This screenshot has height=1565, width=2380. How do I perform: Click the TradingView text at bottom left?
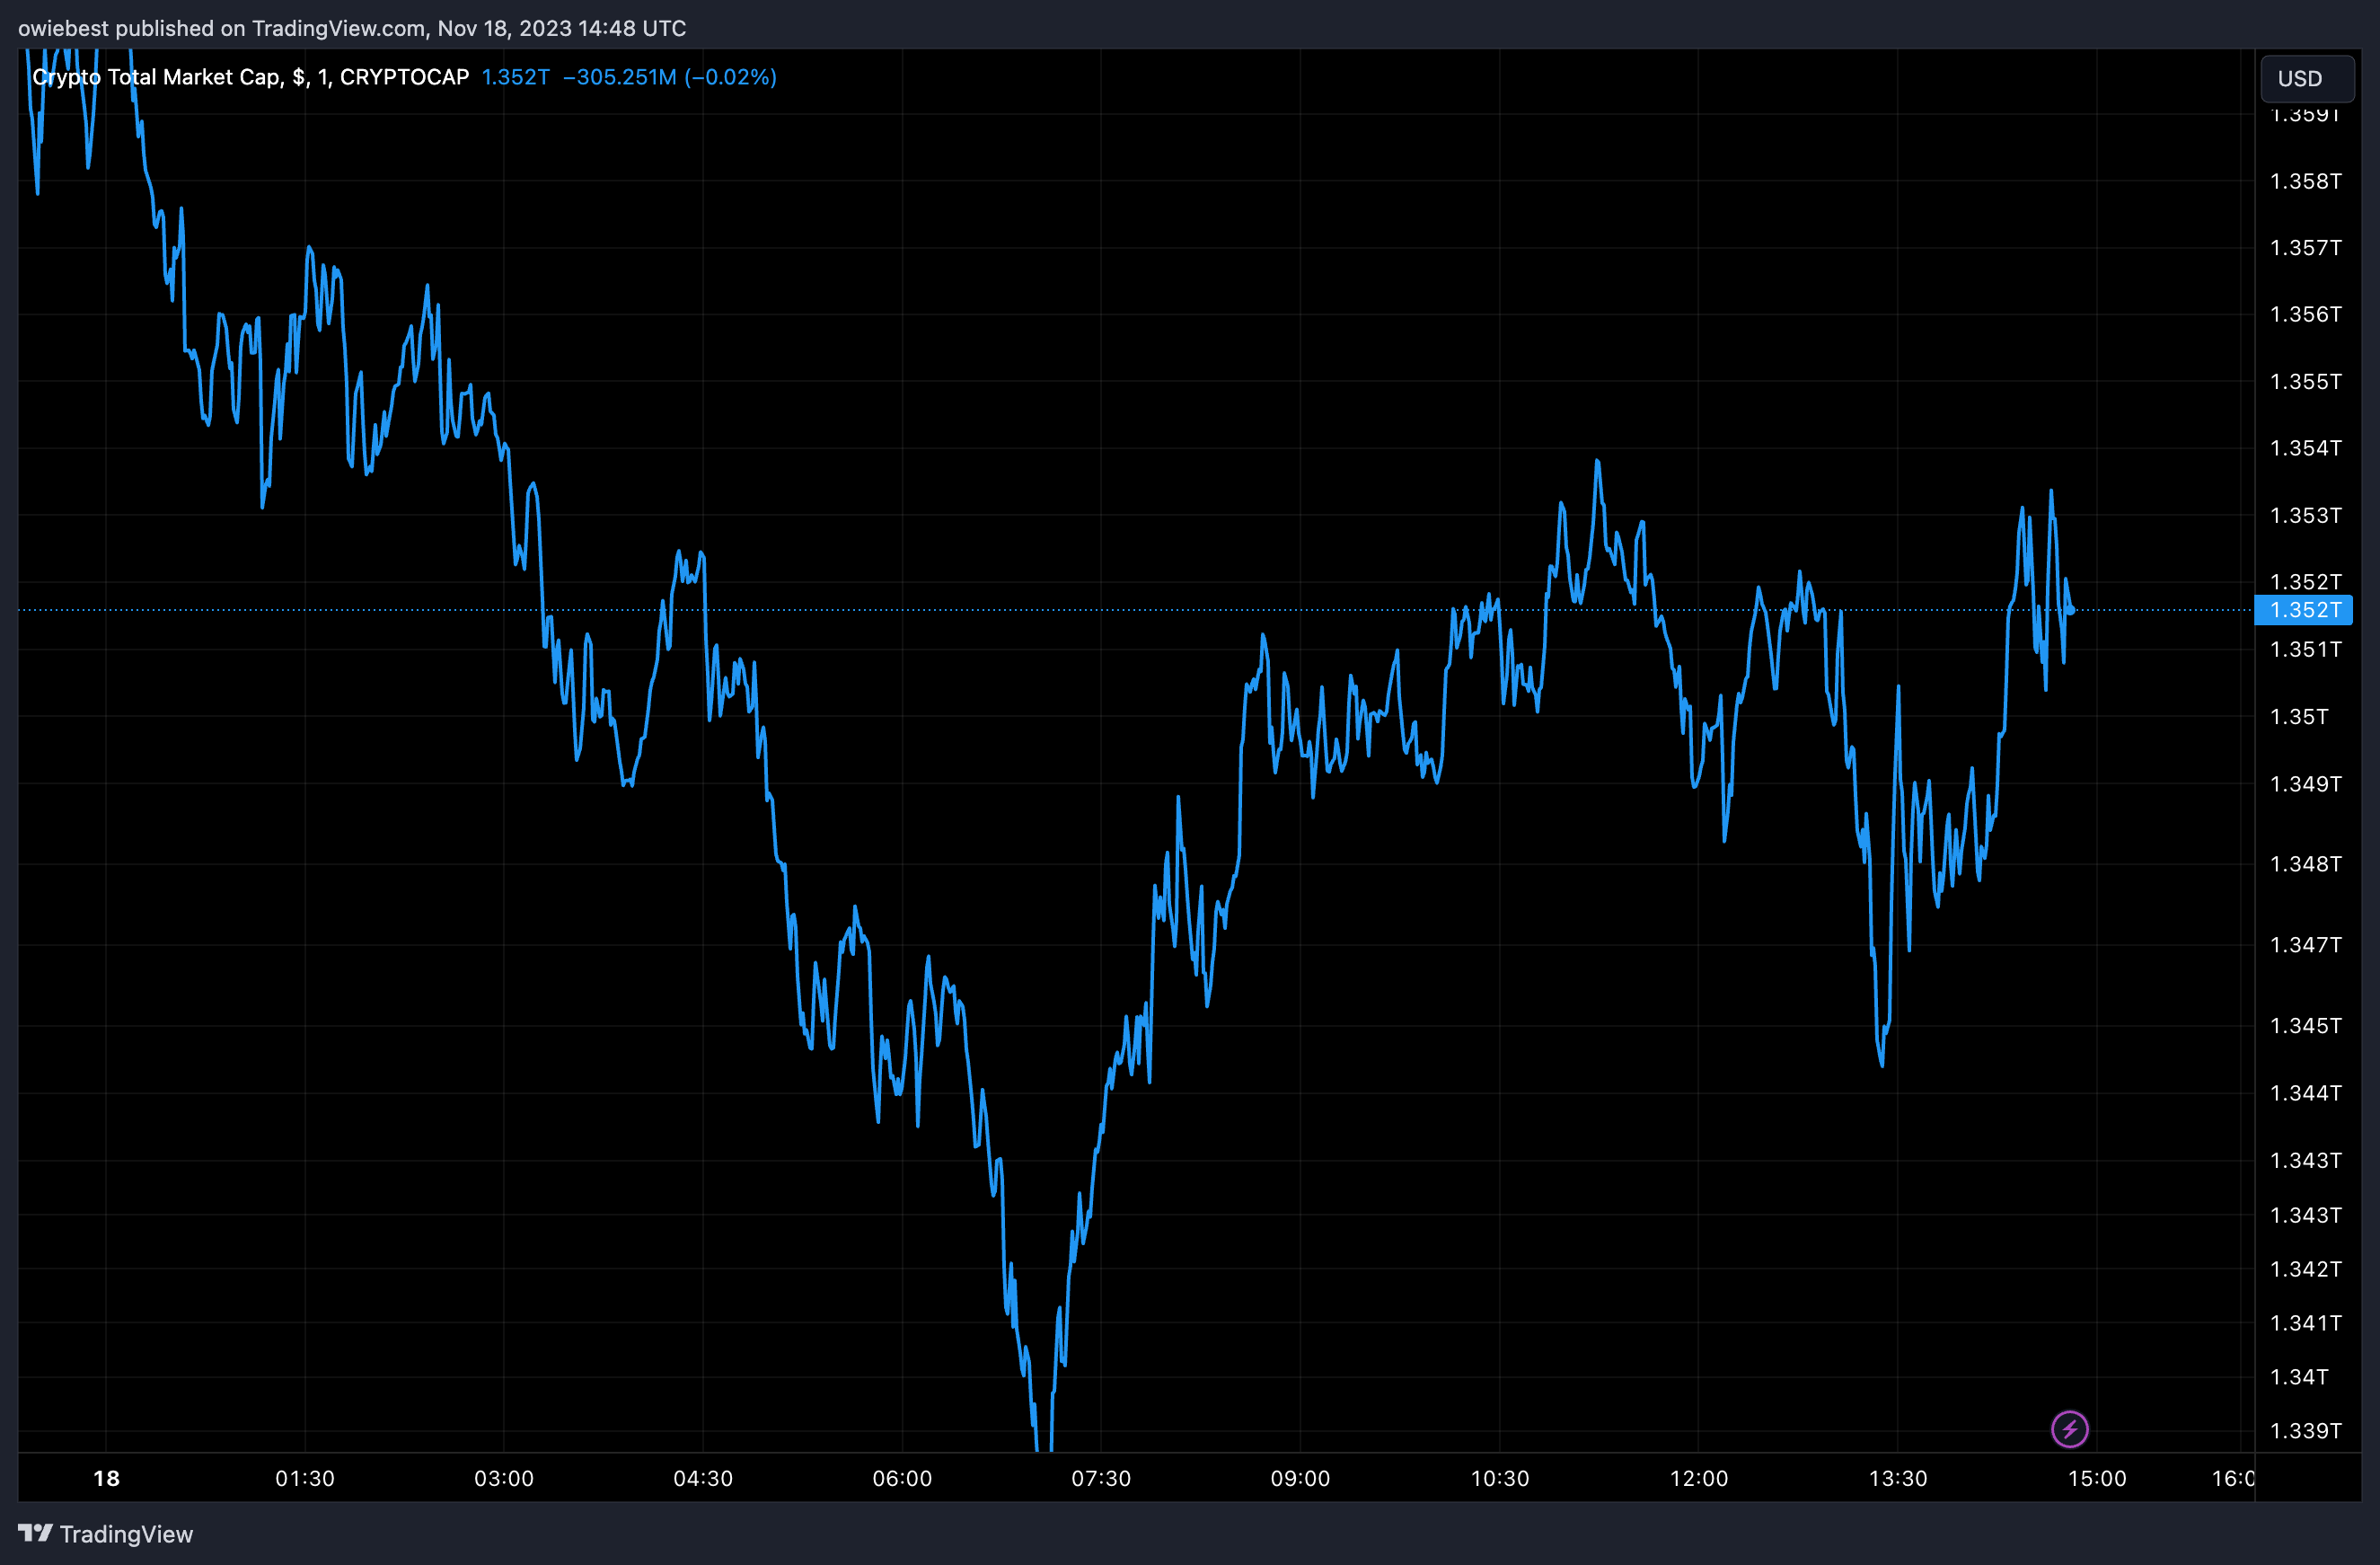(126, 1534)
